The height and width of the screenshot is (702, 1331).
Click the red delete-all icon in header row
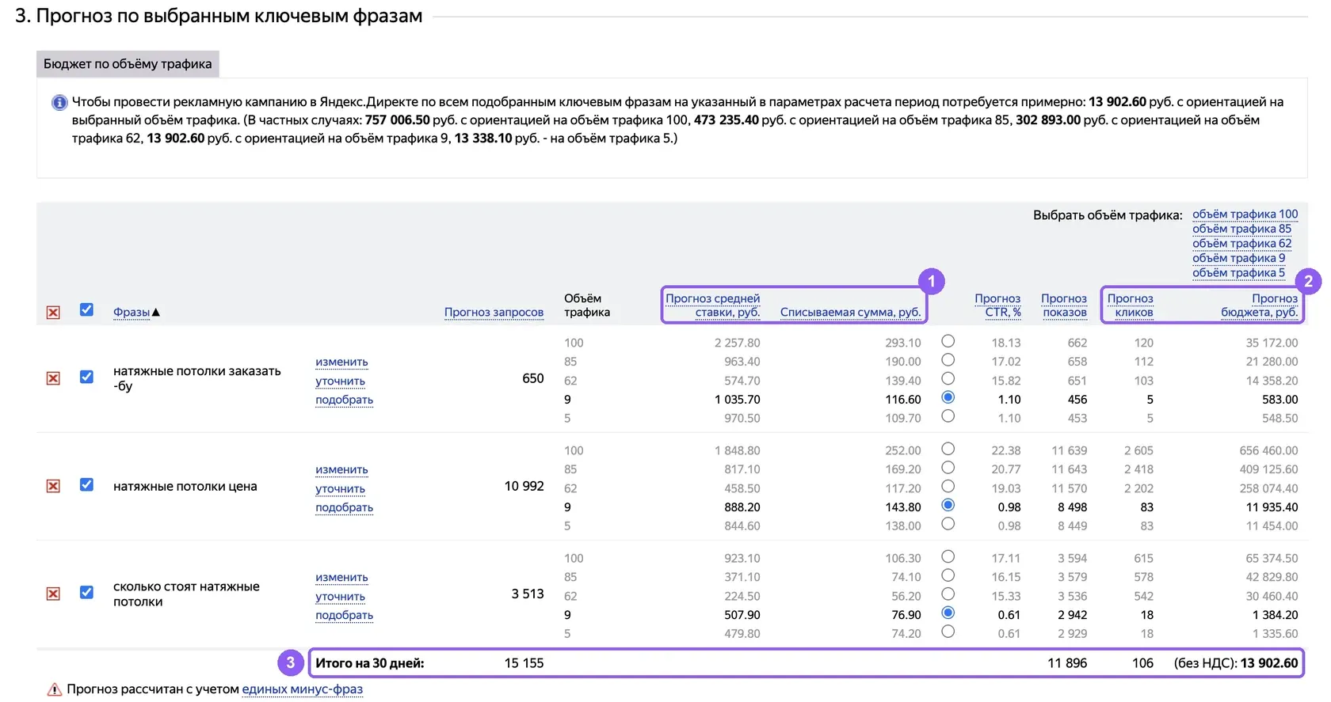[x=53, y=313]
